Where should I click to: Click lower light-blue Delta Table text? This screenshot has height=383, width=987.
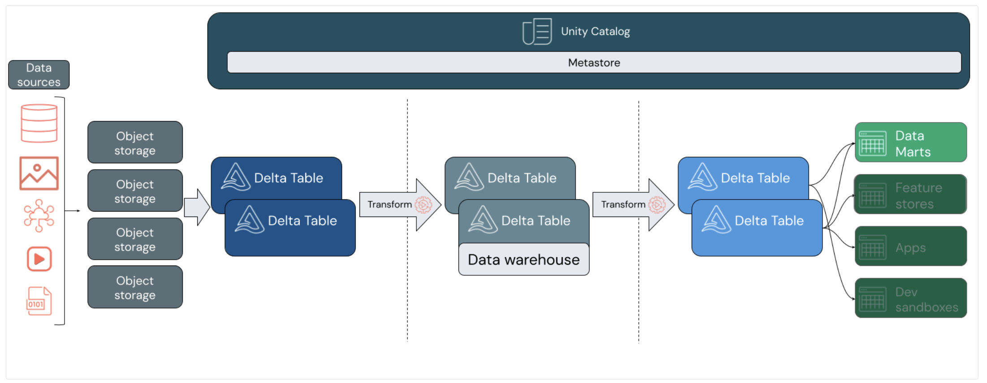[770, 221]
